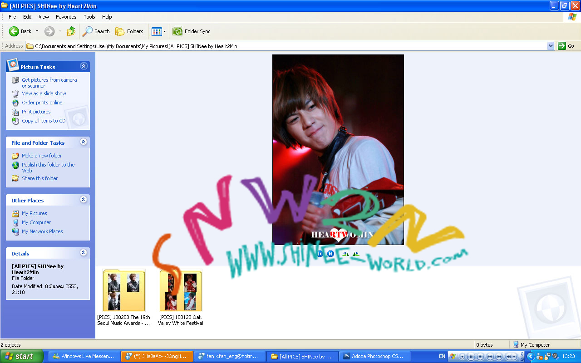Click the Print pictures link
Viewport: 581px width, 363px height.
point(36,112)
